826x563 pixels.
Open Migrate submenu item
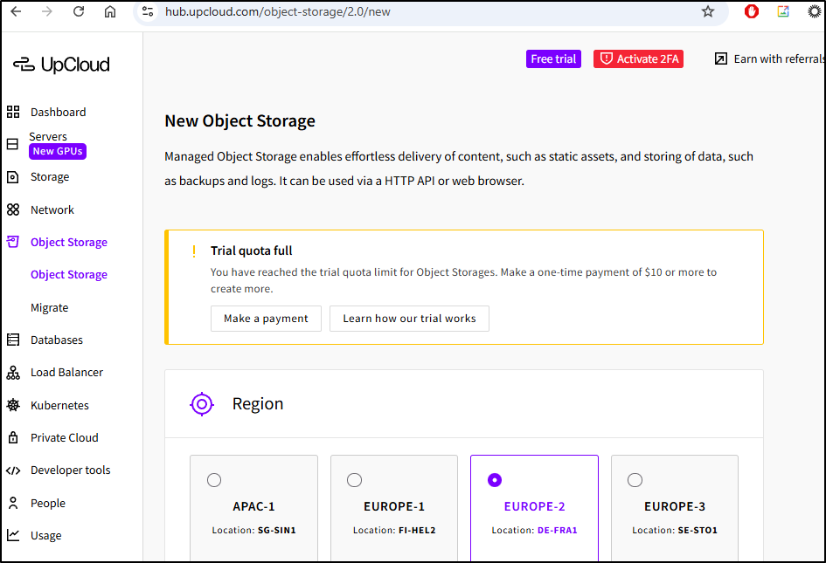49,307
